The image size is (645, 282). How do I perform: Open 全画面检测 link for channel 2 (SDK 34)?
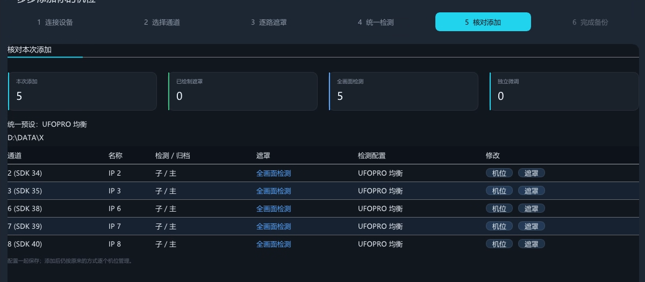click(x=274, y=173)
